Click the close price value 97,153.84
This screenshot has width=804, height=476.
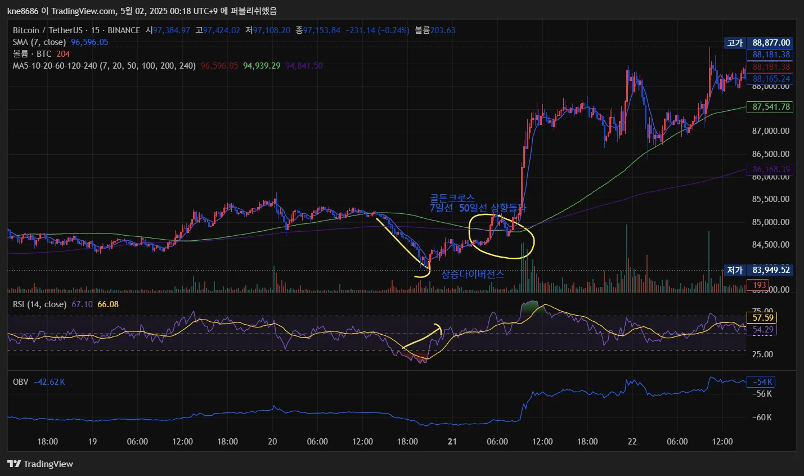[x=322, y=30]
